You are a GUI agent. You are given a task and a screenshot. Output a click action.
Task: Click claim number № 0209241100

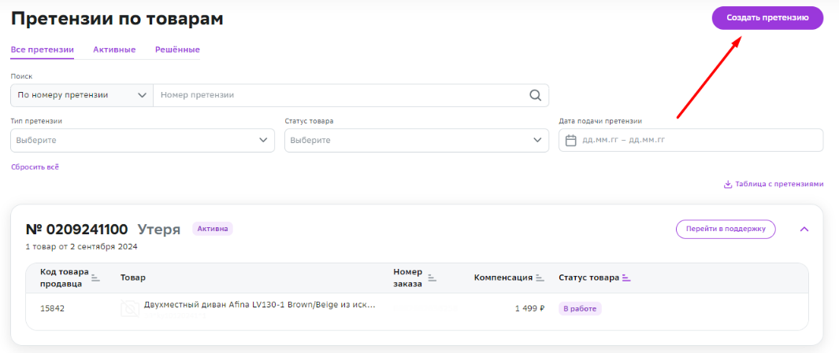[76, 230]
